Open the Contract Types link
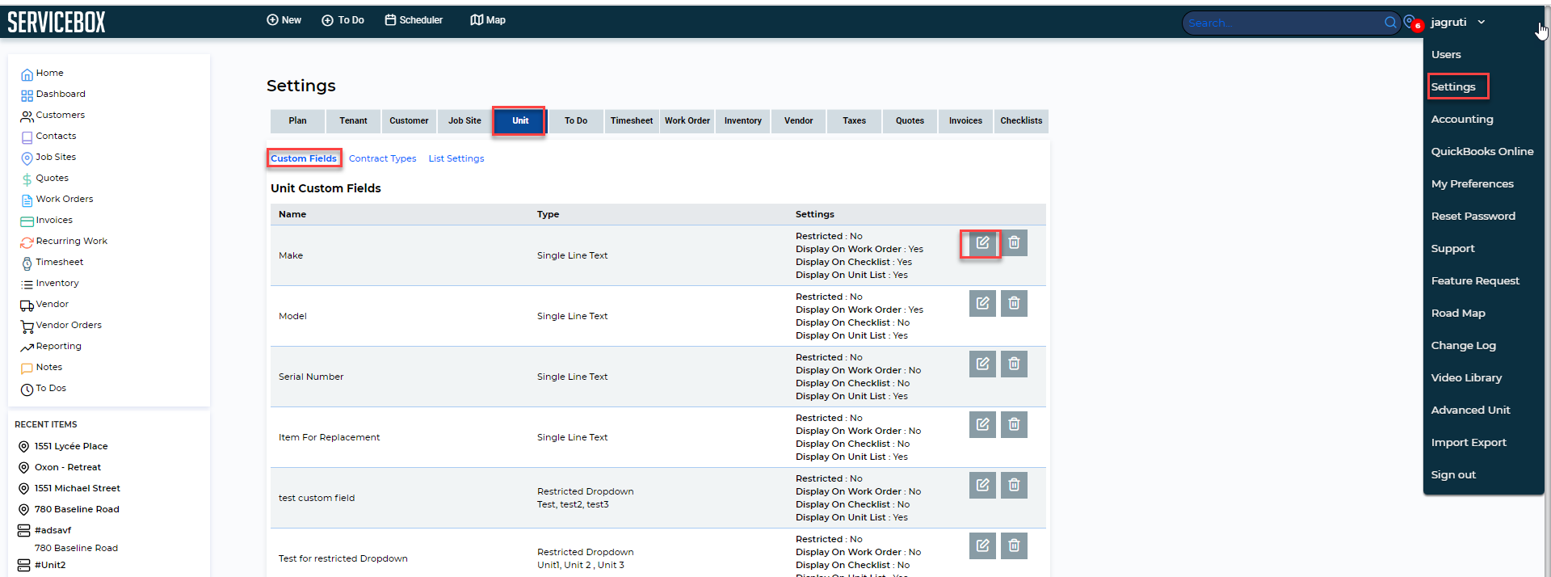 [383, 158]
